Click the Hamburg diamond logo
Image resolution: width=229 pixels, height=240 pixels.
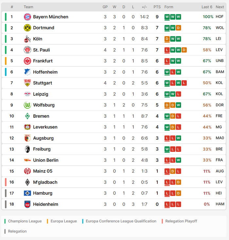click(27, 193)
